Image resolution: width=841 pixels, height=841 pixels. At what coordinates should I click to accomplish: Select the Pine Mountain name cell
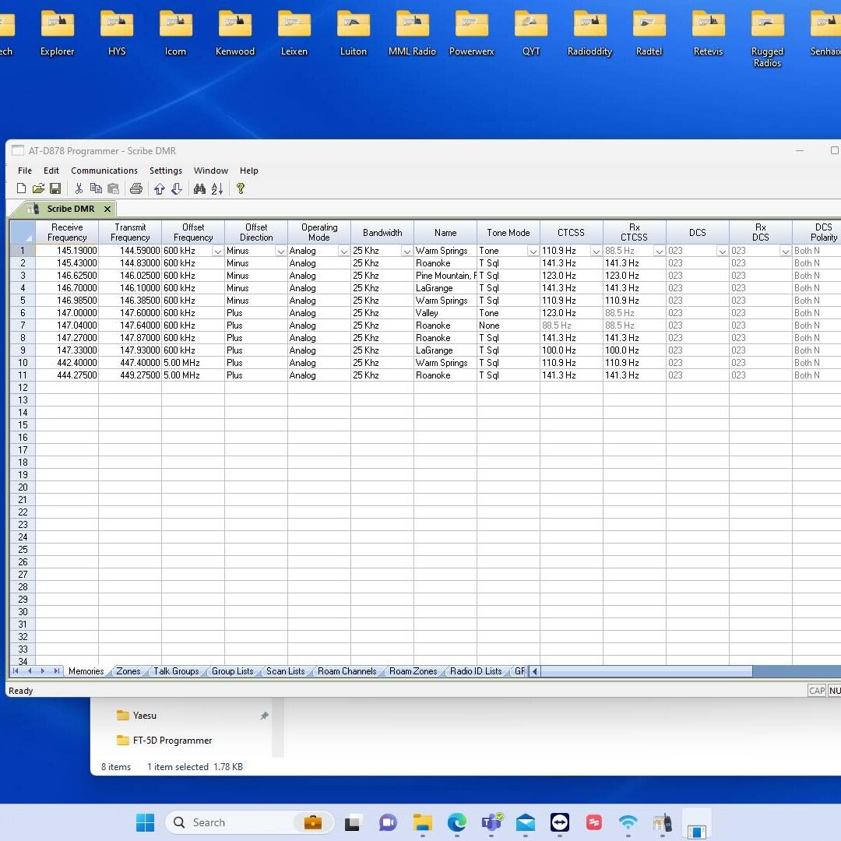445,276
